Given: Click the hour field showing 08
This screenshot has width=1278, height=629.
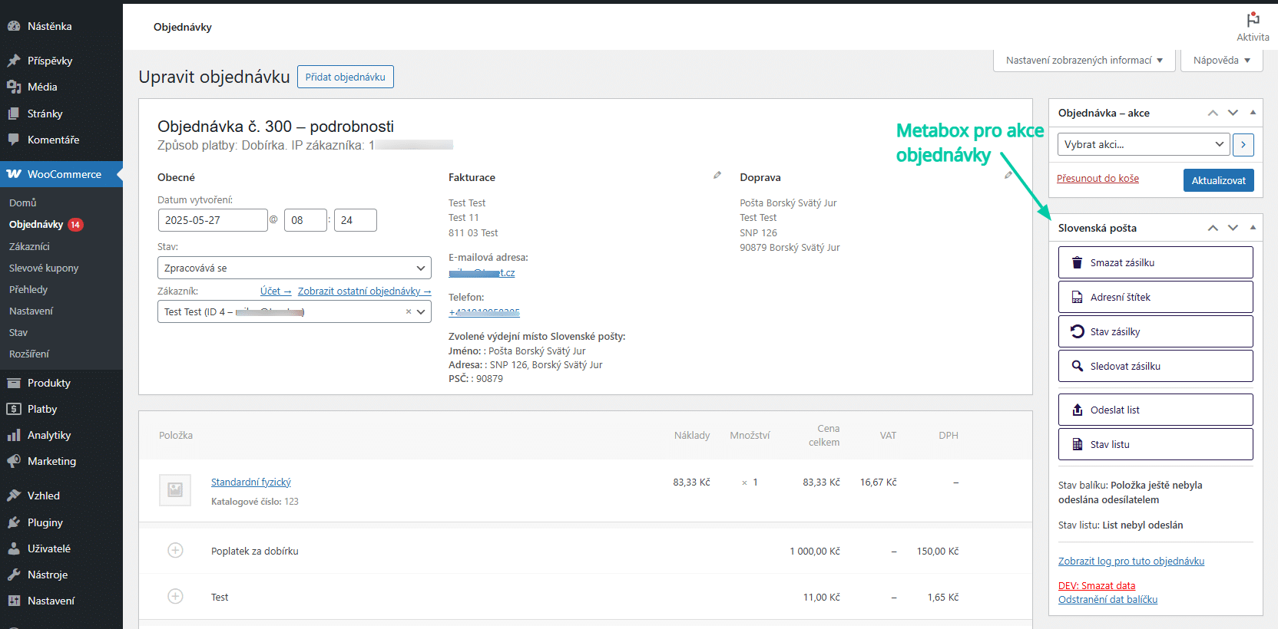Looking at the screenshot, I should (x=306, y=220).
